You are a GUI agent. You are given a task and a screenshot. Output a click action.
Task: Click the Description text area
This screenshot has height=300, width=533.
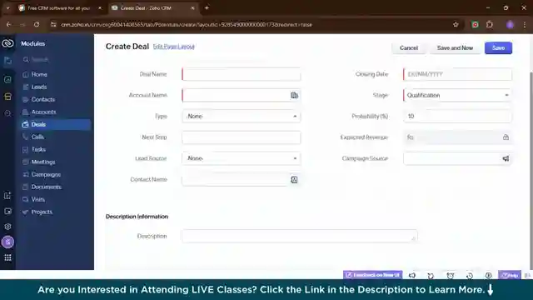pos(300,236)
